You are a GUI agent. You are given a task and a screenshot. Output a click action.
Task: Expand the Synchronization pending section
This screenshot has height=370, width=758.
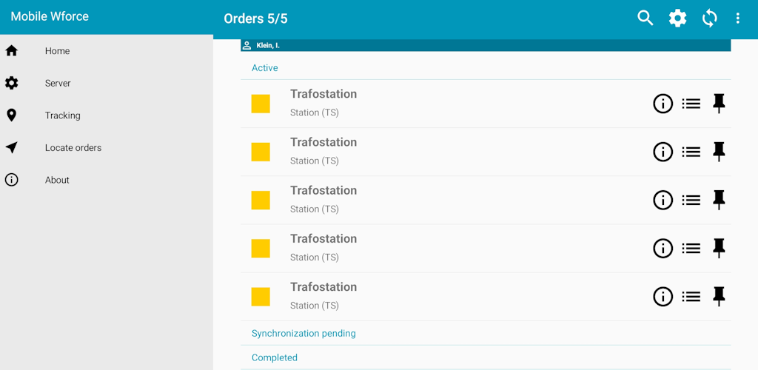tap(486, 333)
